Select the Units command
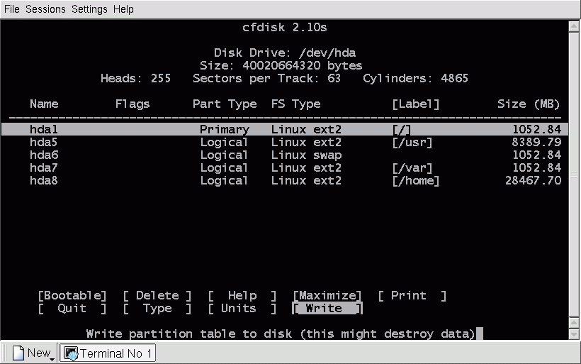Screen dimensions: 581x364 [x=242, y=309]
